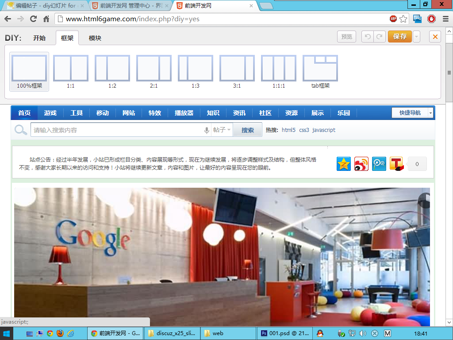The image size is (453, 340).
Task: Switch to the 管理中心 browser tab
Action: [130, 5]
